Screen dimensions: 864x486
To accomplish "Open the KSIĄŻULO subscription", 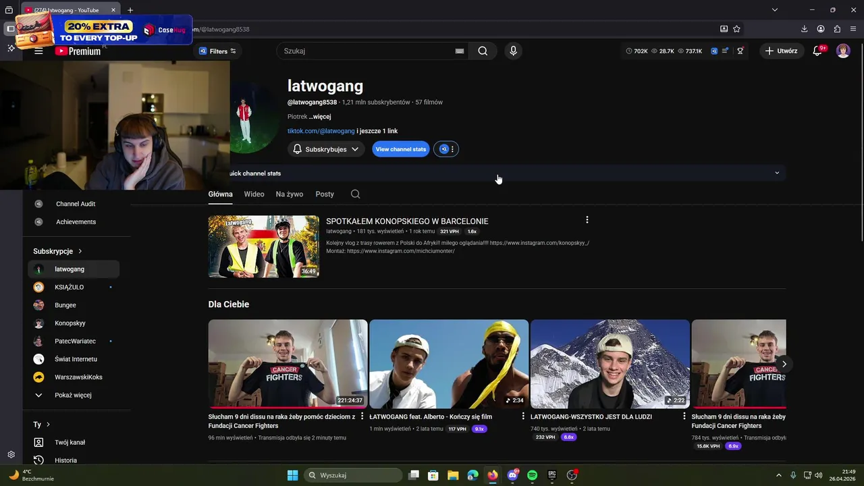I will pos(74,287).
